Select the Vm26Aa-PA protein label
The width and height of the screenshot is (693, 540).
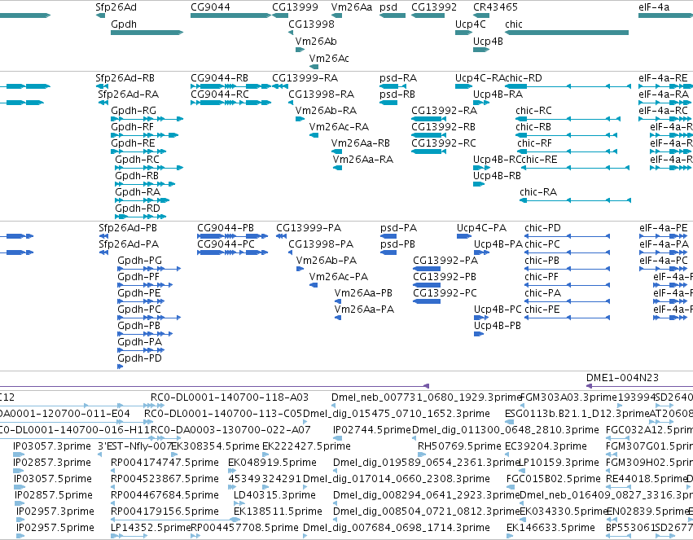364,310
